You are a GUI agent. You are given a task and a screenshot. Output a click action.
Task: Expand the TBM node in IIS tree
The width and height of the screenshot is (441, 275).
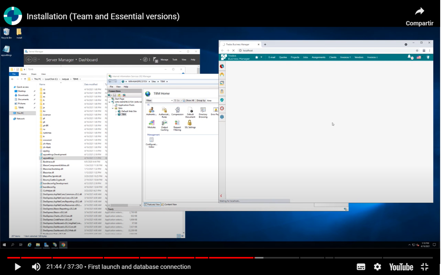pyautogui.click(x=116, y=115)
